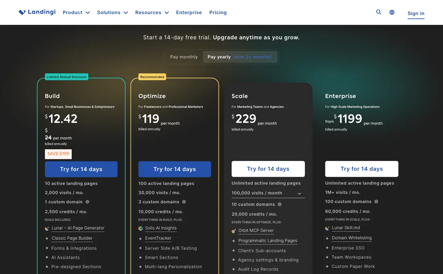Click '2,000 visits / mo.' text
Viewport: 443px width, 274px height.
click(64, 193)
